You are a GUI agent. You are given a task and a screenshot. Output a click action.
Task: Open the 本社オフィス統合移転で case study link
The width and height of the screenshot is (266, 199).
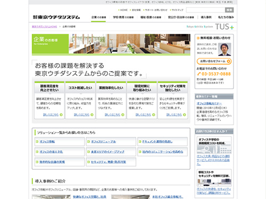(x=168, y=197)
